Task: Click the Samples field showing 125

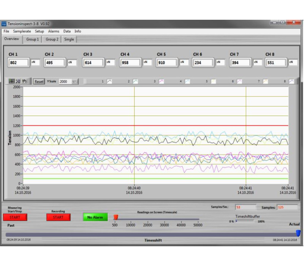Action: (x=287, y=207)
